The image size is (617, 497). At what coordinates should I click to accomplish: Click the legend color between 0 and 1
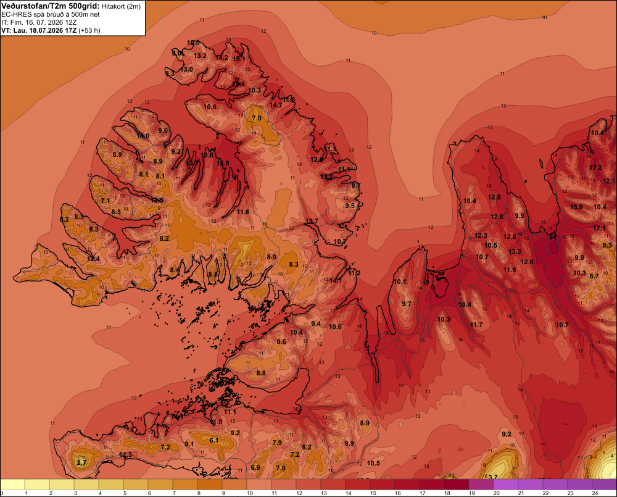pyautogui.click(x=12, y=485)
